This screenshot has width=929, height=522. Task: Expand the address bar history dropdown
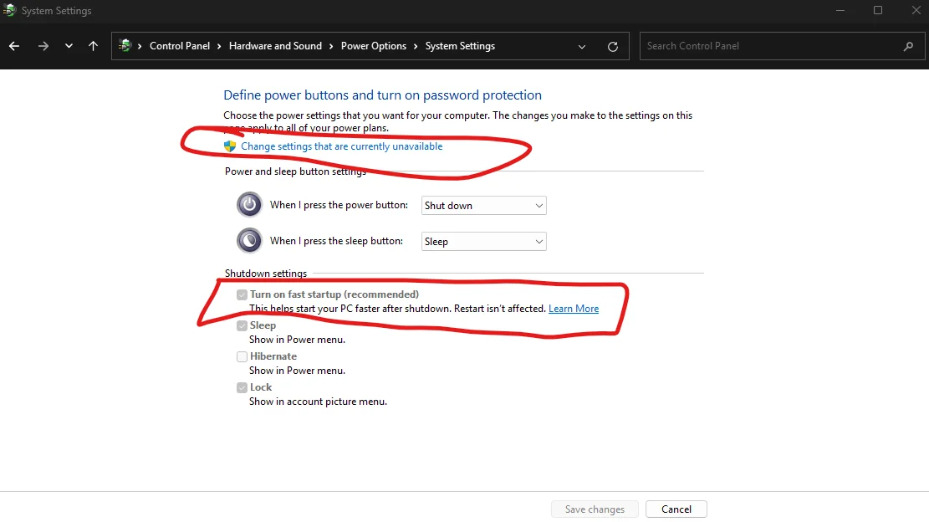(x=582, y=46)
